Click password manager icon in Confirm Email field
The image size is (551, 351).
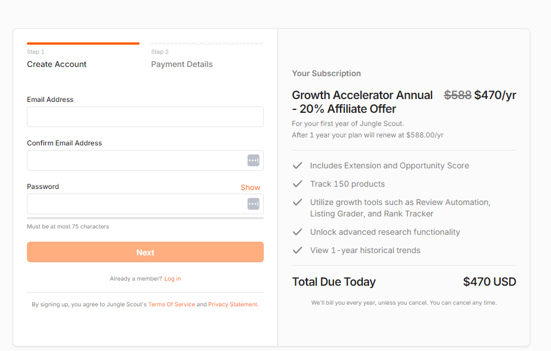tap(253, 160)
